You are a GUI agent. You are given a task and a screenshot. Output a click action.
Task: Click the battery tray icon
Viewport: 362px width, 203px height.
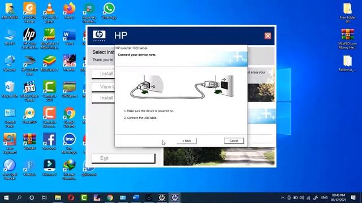tap(295, 198)
